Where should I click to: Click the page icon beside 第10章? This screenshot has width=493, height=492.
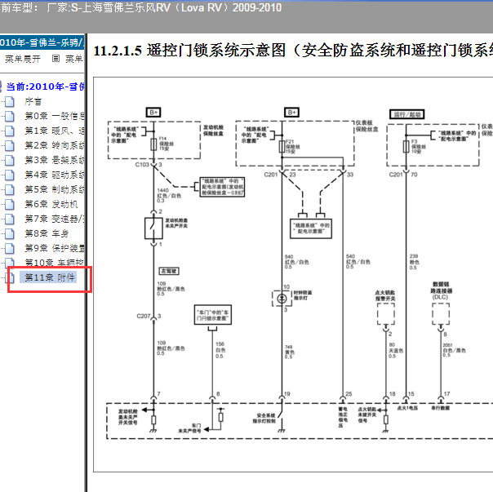coord(10,263)
